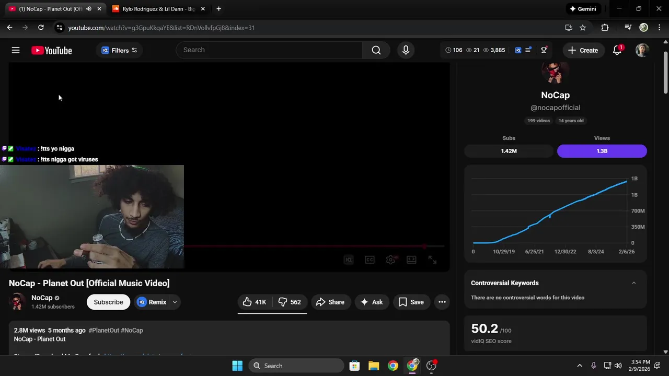The width and height of the screenshot is (669, 376).
Task: Click the vidIQ clock stat showing 106
Action: click(454, 50)
